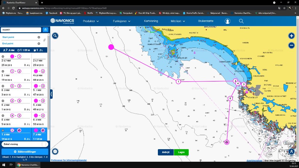This screenshot has width=299, height=168.
Task: Open Windows Start menu
Action: (4, 165)
